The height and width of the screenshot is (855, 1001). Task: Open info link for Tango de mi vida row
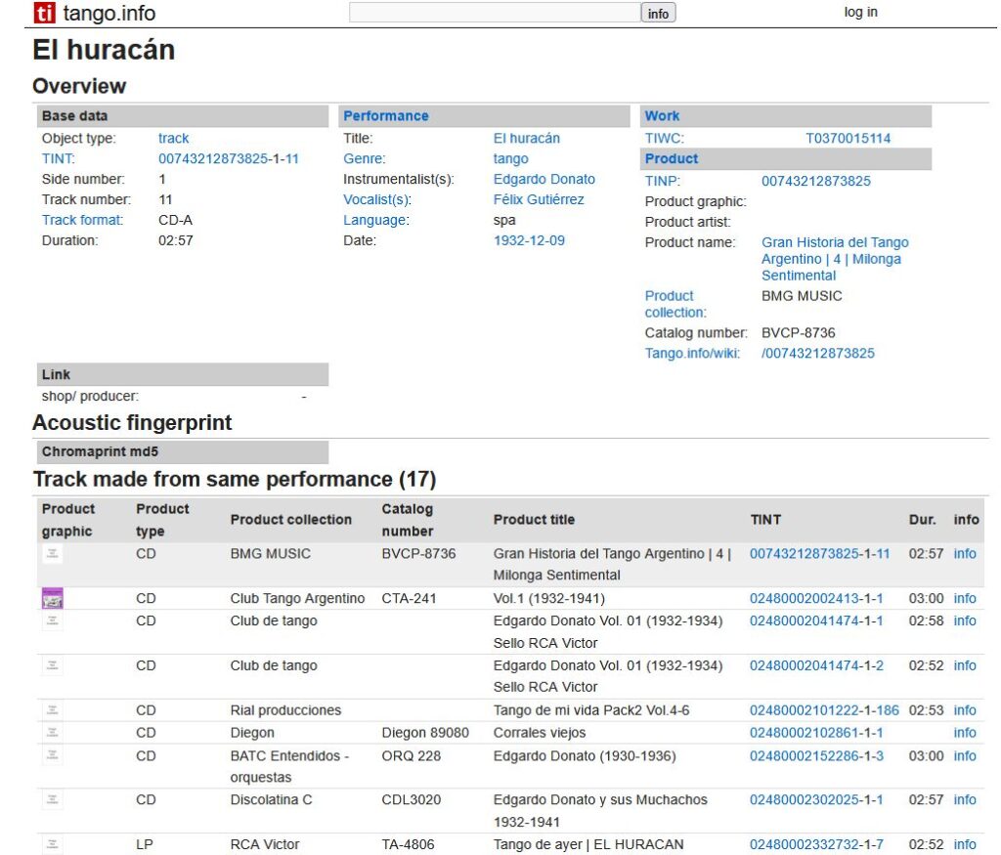[965, 710]
